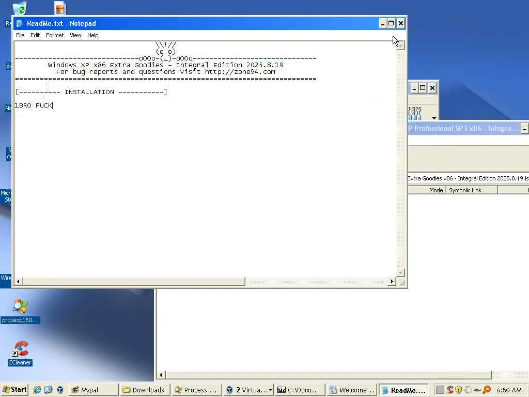Select the CCleaner desktop shortcut
Image resolution: width=529 pixels, height=397 pixels.
click(20, 353)
